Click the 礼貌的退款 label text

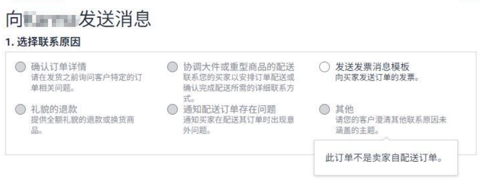(54, 109)
